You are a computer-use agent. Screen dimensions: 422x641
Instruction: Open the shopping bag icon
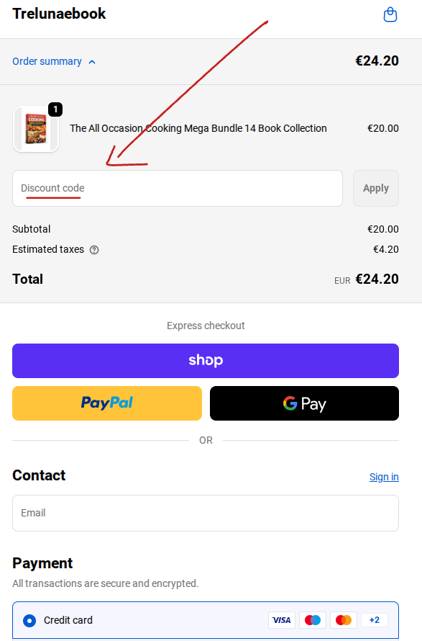point(390,14)
